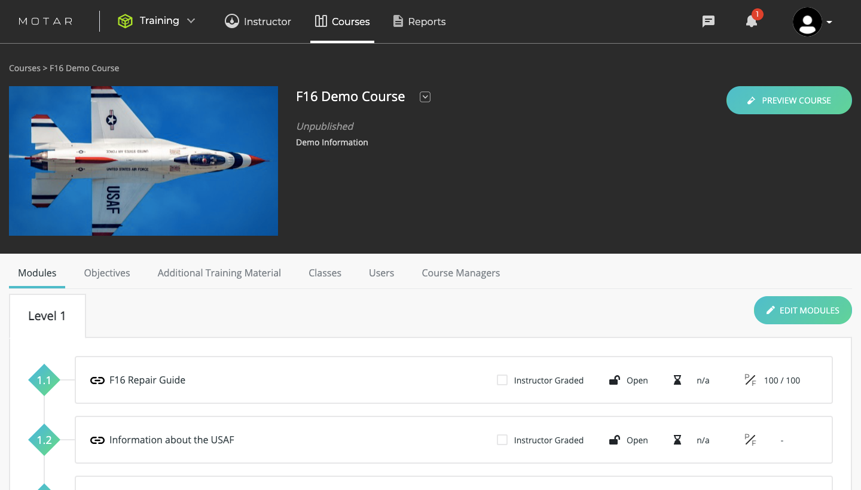The height and width of the screenshot is (490, 861).
Task: Click the Preview Course button
Action: click(x=789, y=101)
